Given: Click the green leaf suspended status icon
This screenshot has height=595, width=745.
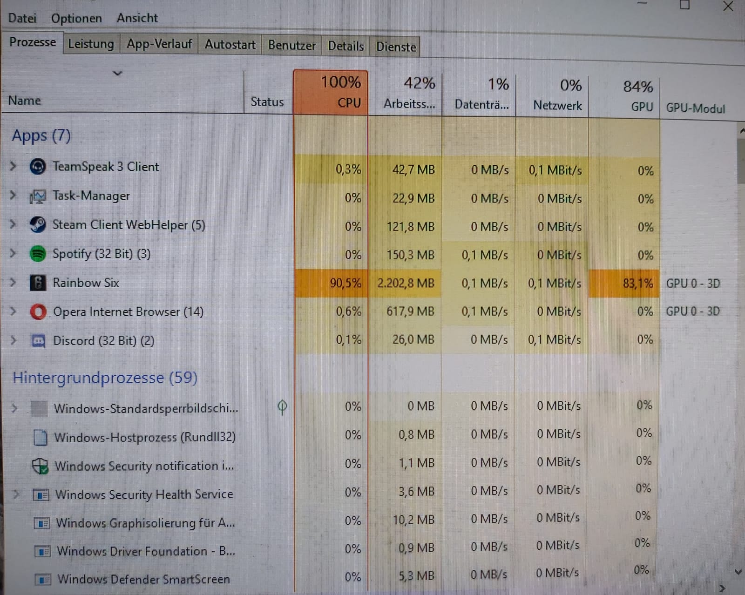Looking at the screenshot, I should coord(282,407).
